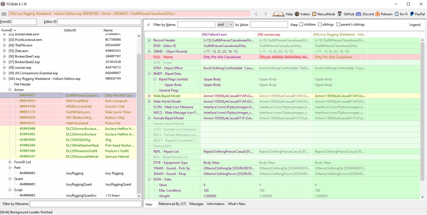
Task: Click the Background Loader status bar message
Action: click(x=26, y=212)
